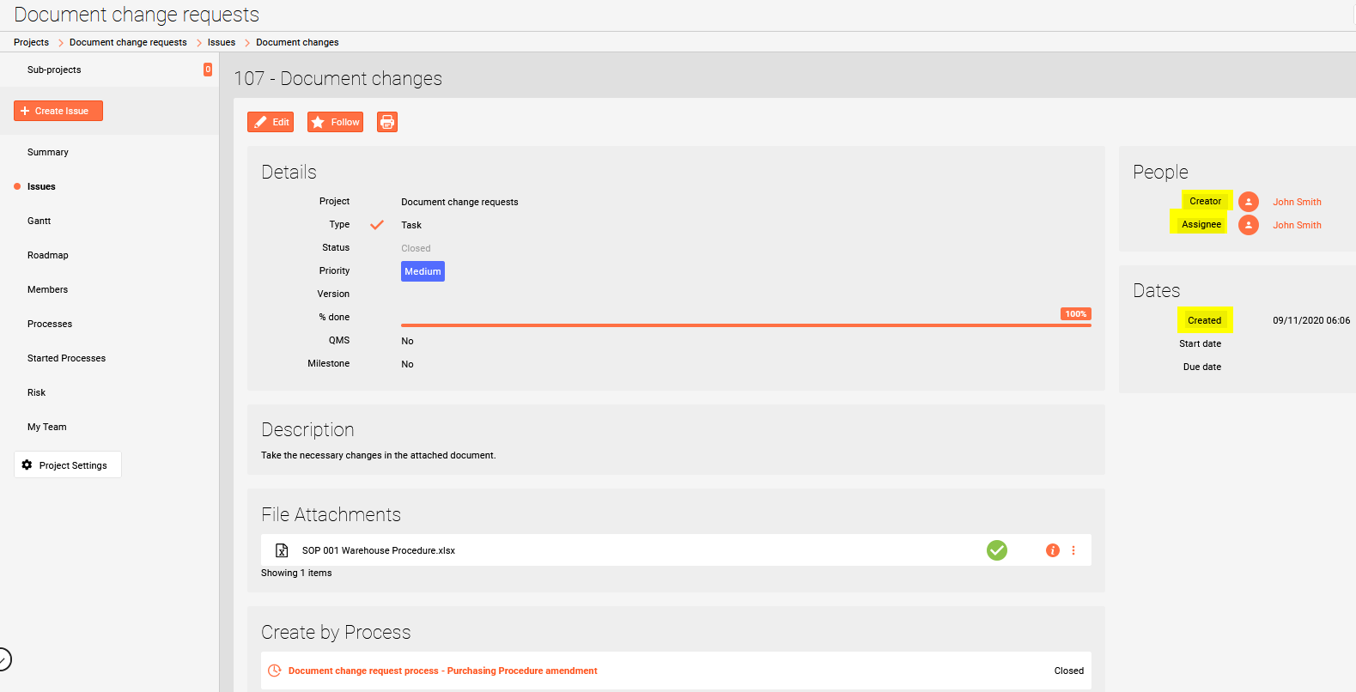The image size is (1356, 692).
Task: Select Started Processes menu item
Action: click(x=66, y=358)
